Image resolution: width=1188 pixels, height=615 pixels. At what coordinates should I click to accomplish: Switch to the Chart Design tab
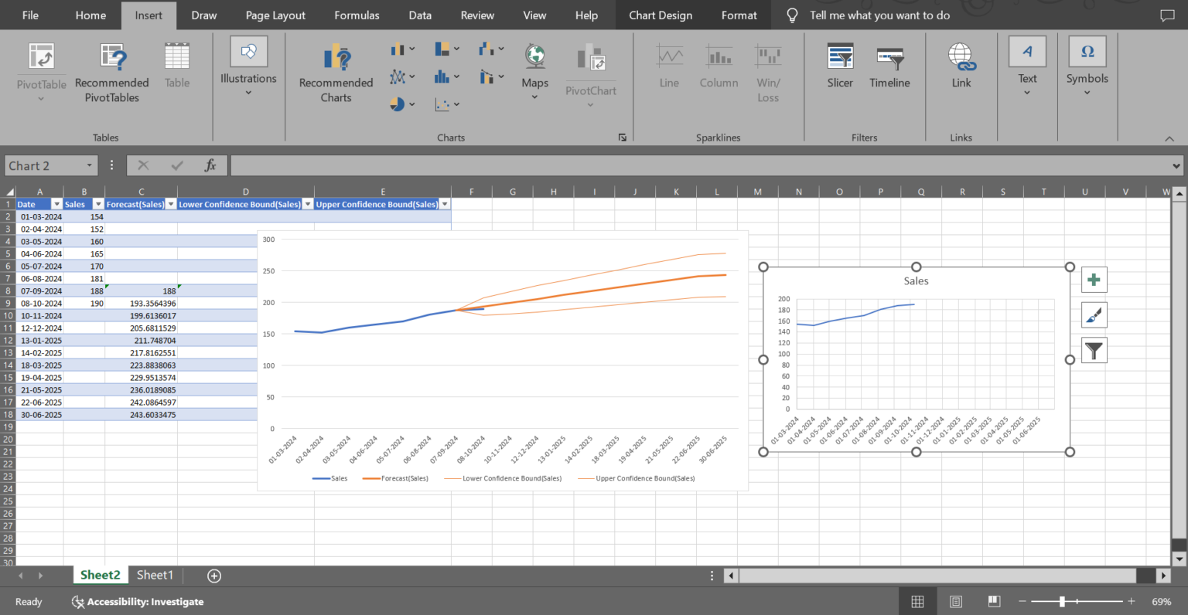(660, 15)
